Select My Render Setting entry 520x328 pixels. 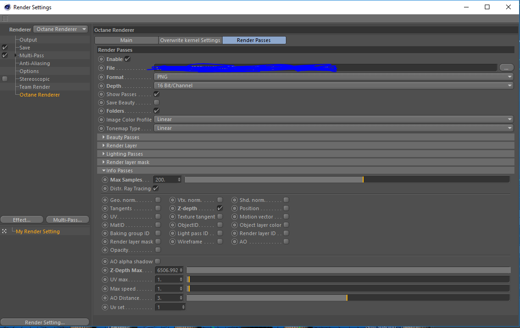[38, 231]
